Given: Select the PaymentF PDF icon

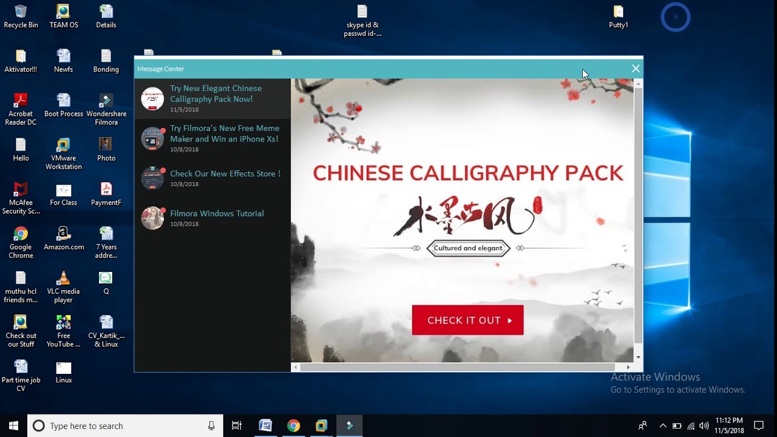Looking at the screenshot, I should (x=106, y=194).
